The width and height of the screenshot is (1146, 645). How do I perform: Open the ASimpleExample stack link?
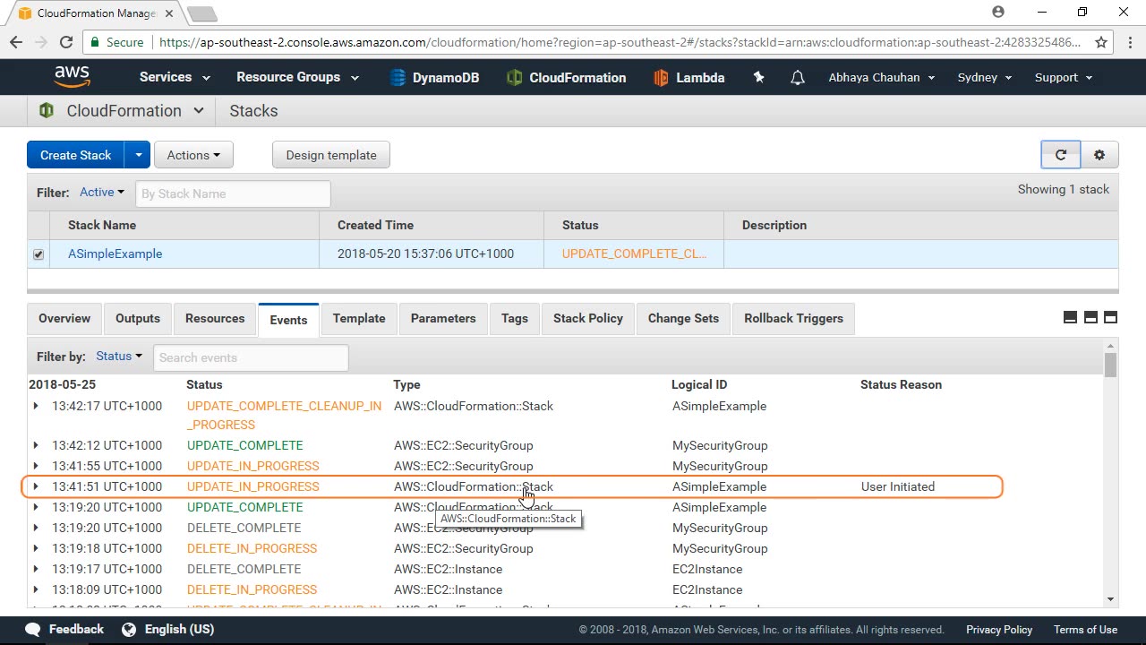click(x=115, y=254)
